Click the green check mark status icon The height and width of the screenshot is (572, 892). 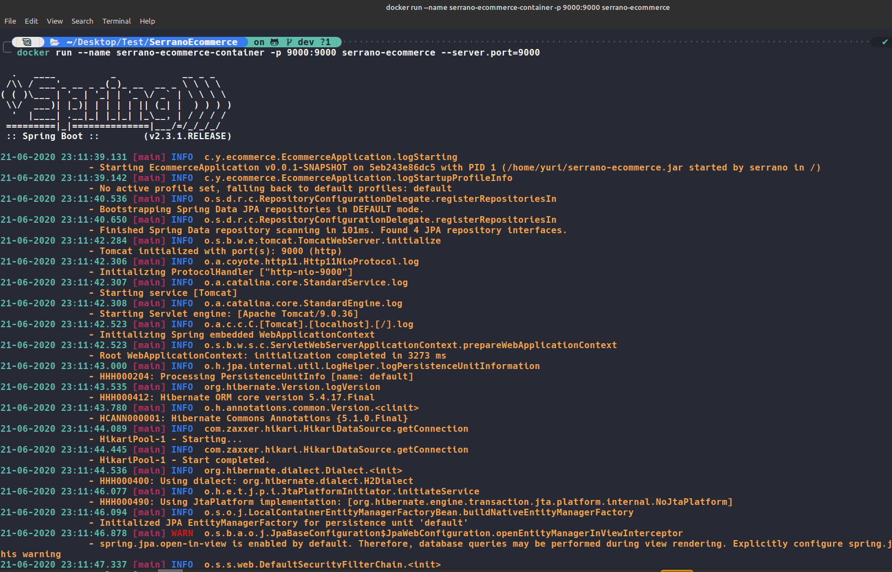pyautogui.click(x=885, y=42)
